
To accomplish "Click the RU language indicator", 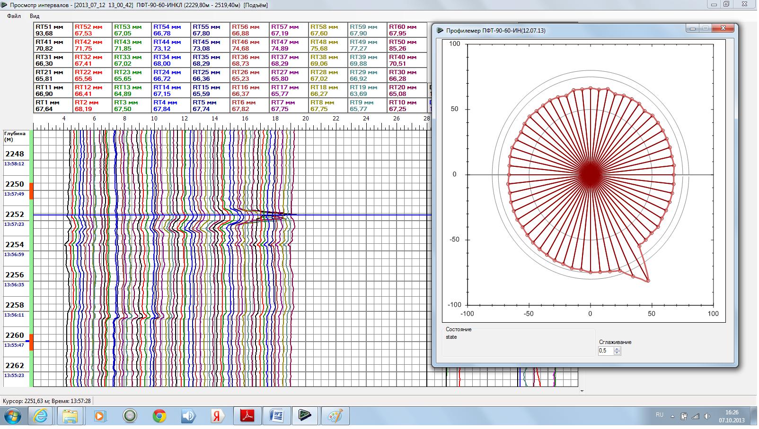I will [660, 415].
